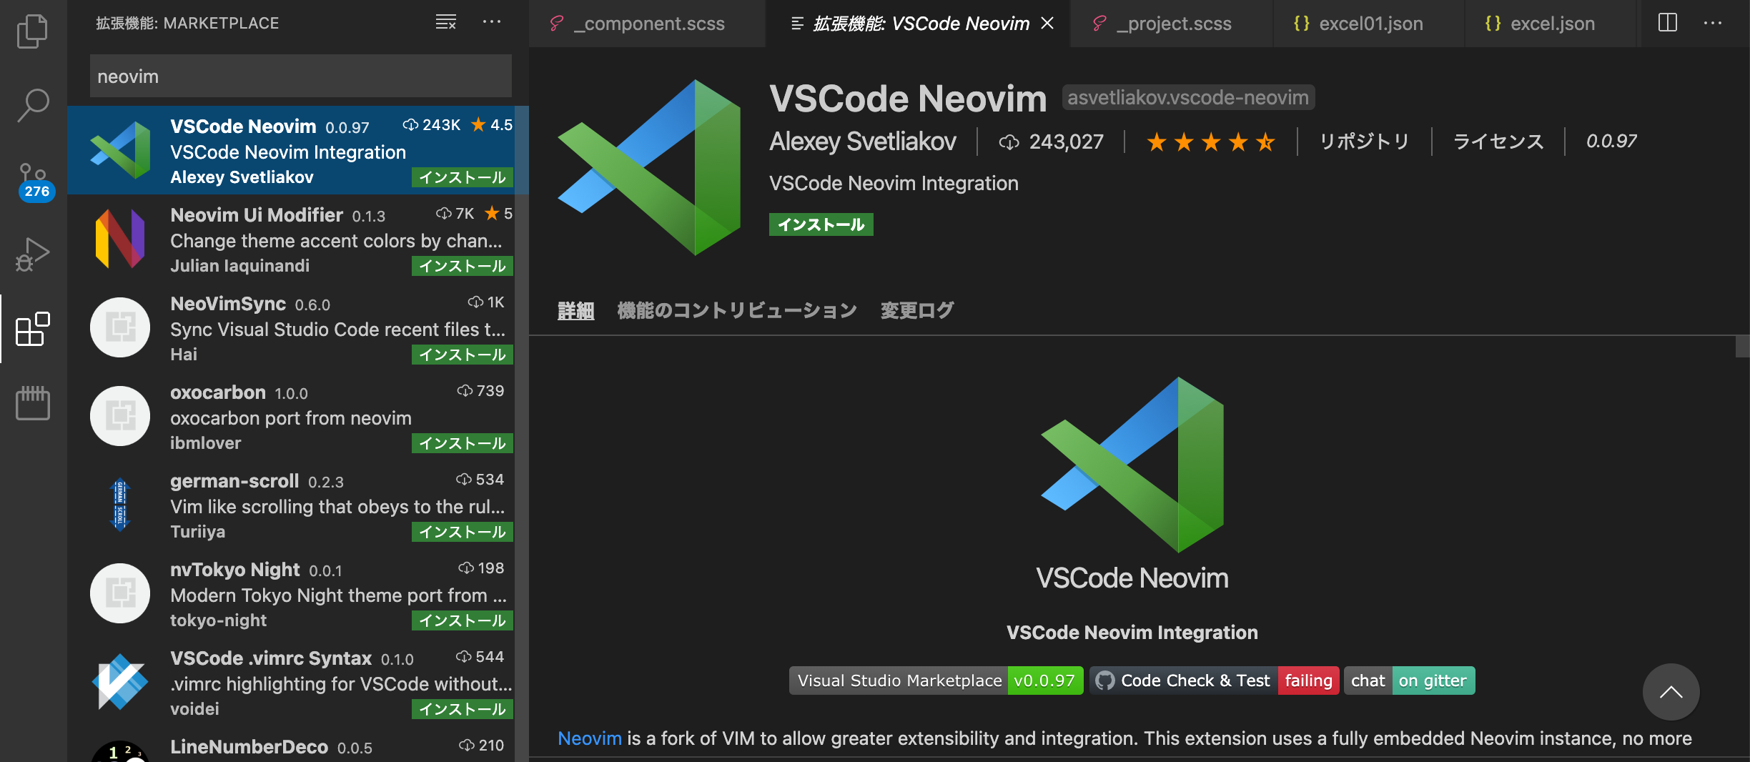Viewport: 1750px width, 762px height.
Task: Click VSCode Neovim icon in list
Action: point(120,150)
